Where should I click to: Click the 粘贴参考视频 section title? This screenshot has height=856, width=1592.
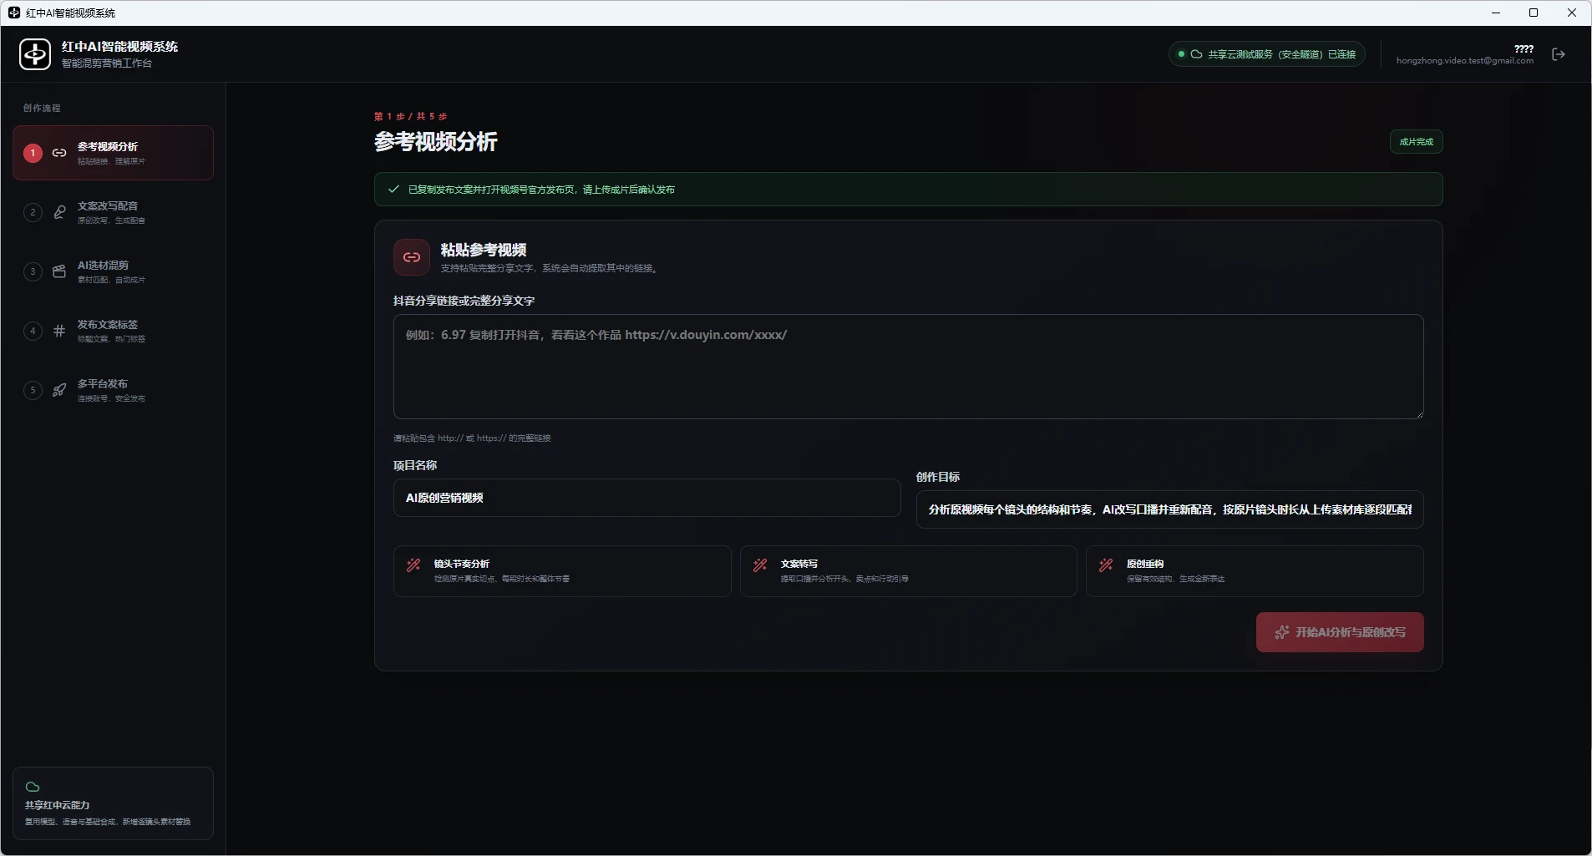coord(483,250)
